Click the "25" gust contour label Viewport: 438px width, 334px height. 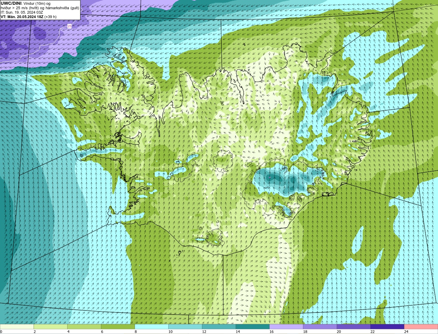69,26
